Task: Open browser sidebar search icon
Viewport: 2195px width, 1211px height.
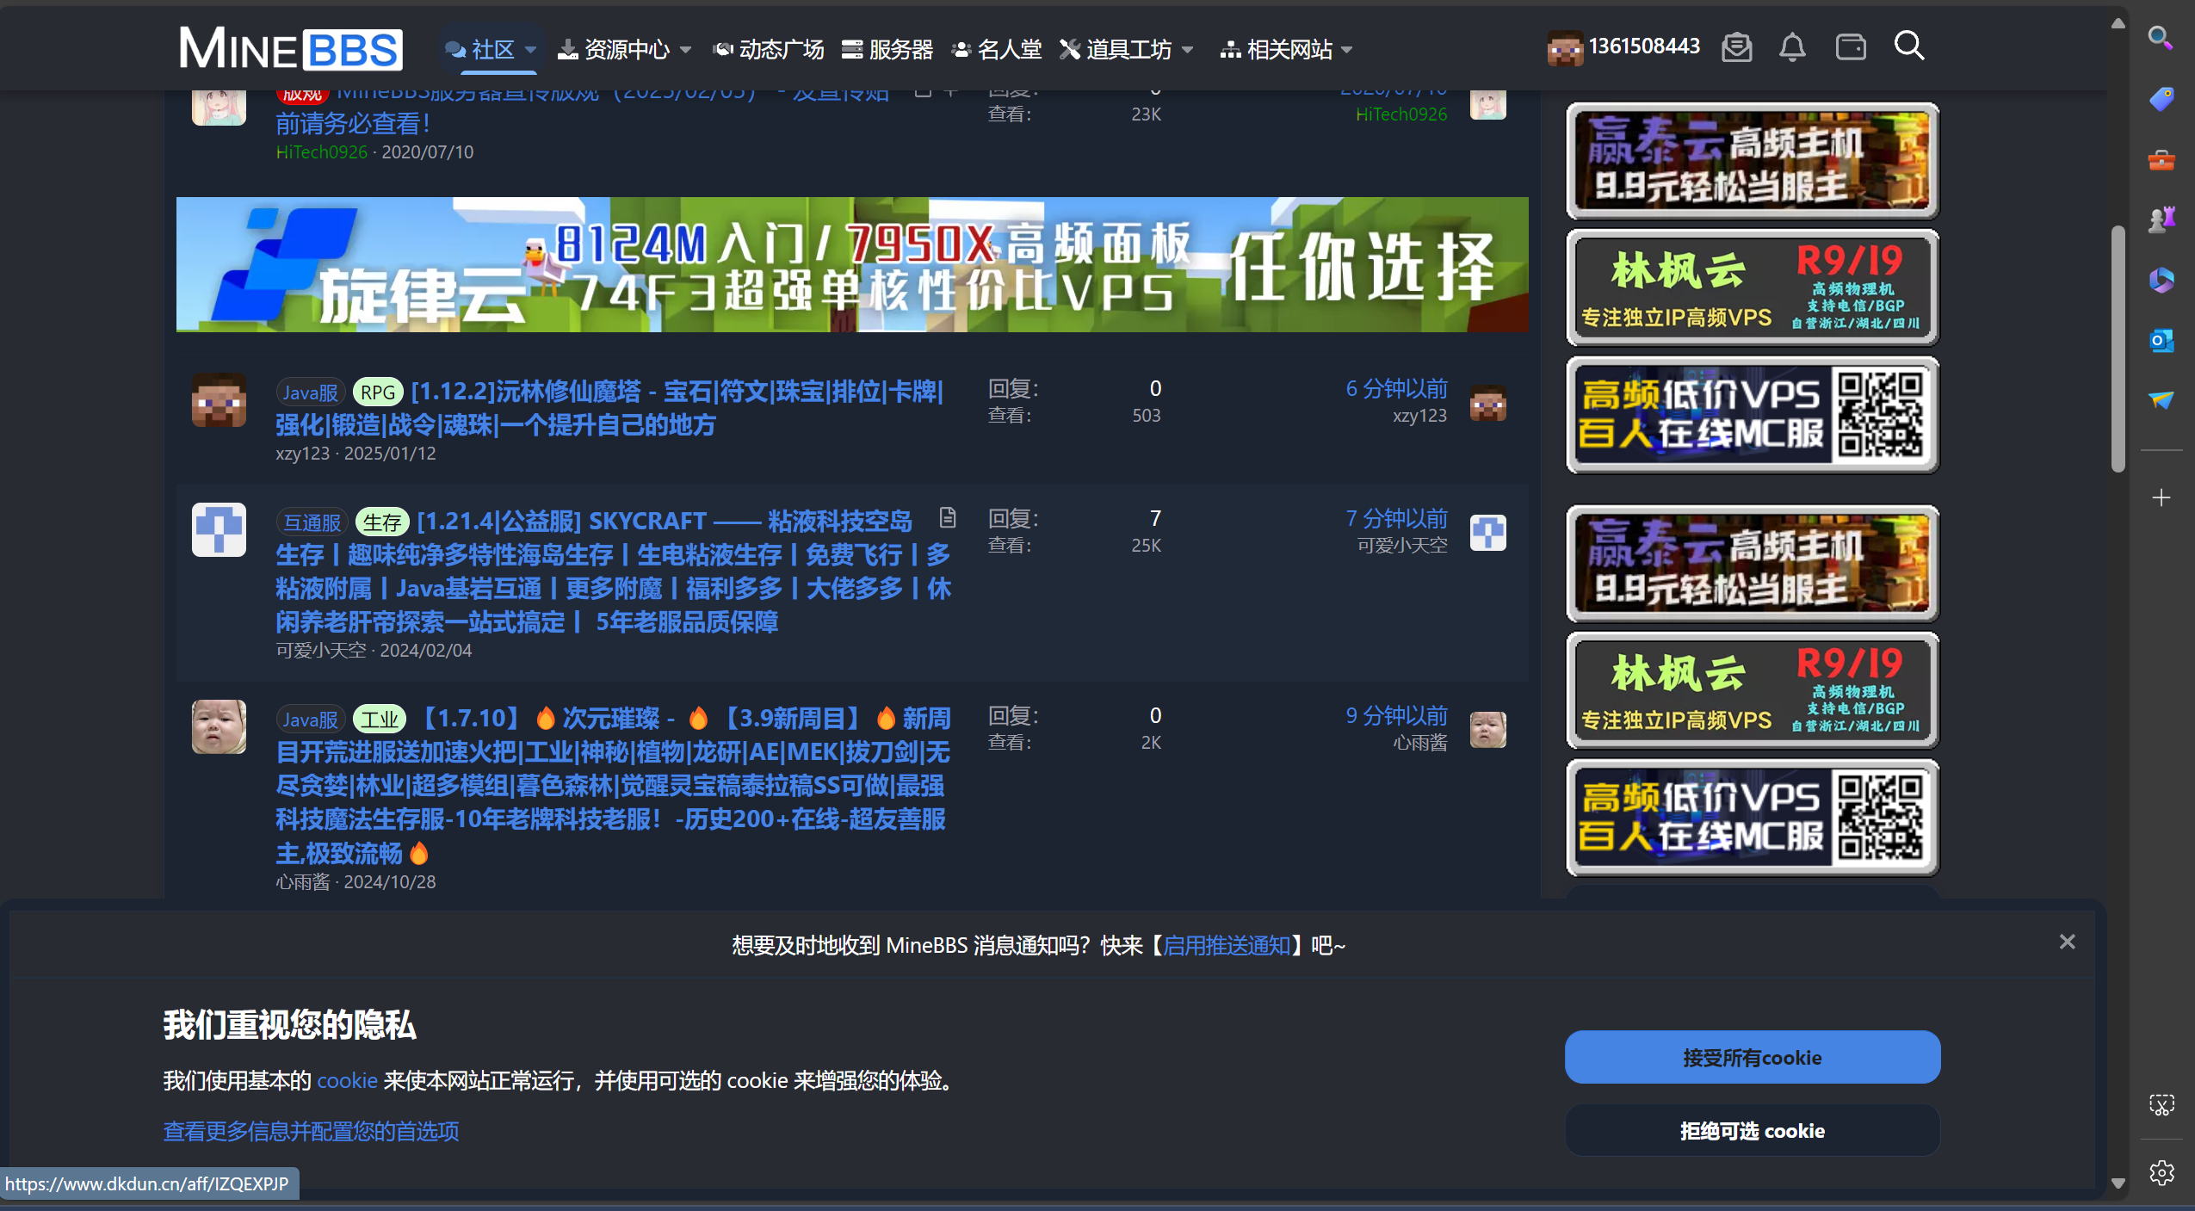Action: pyautogui.click(x=2161, y=38)
